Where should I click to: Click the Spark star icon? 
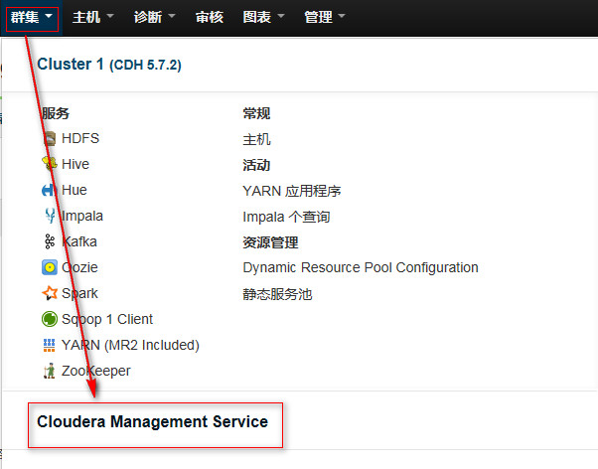[50, 293]
